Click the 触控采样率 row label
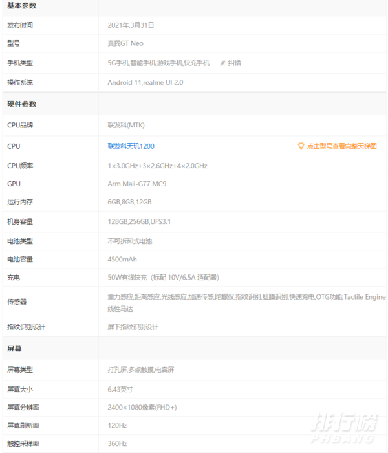388x453 pixels. tap(23, 443)
